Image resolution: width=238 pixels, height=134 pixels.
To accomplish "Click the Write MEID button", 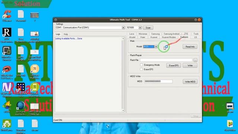I will pyautogui.click(x=190, y=82).
